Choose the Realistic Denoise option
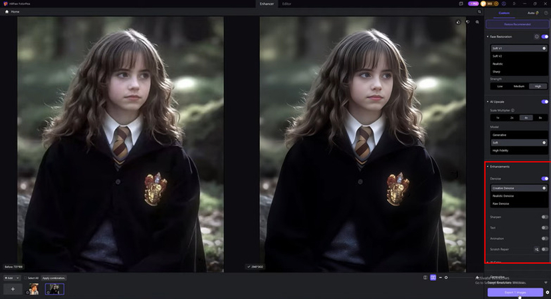Image resolution: width=551 pixels, height=299 pixels. [x=519, y=196]
